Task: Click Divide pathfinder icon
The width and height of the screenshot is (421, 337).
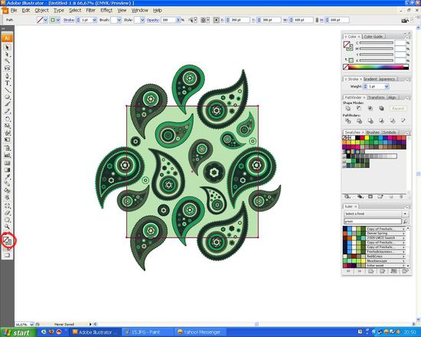Action: click(348, 121)
